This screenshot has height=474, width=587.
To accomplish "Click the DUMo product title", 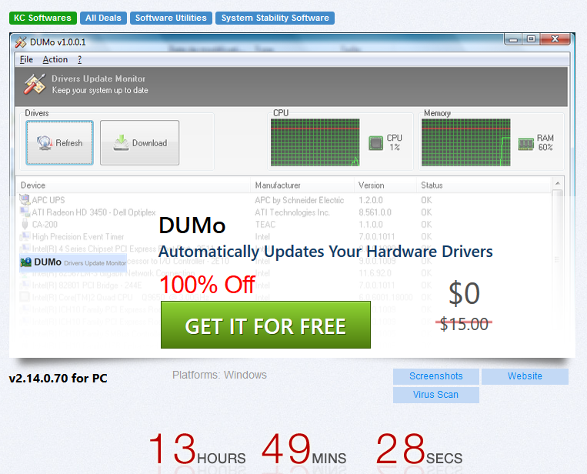I will pos(192,225).
